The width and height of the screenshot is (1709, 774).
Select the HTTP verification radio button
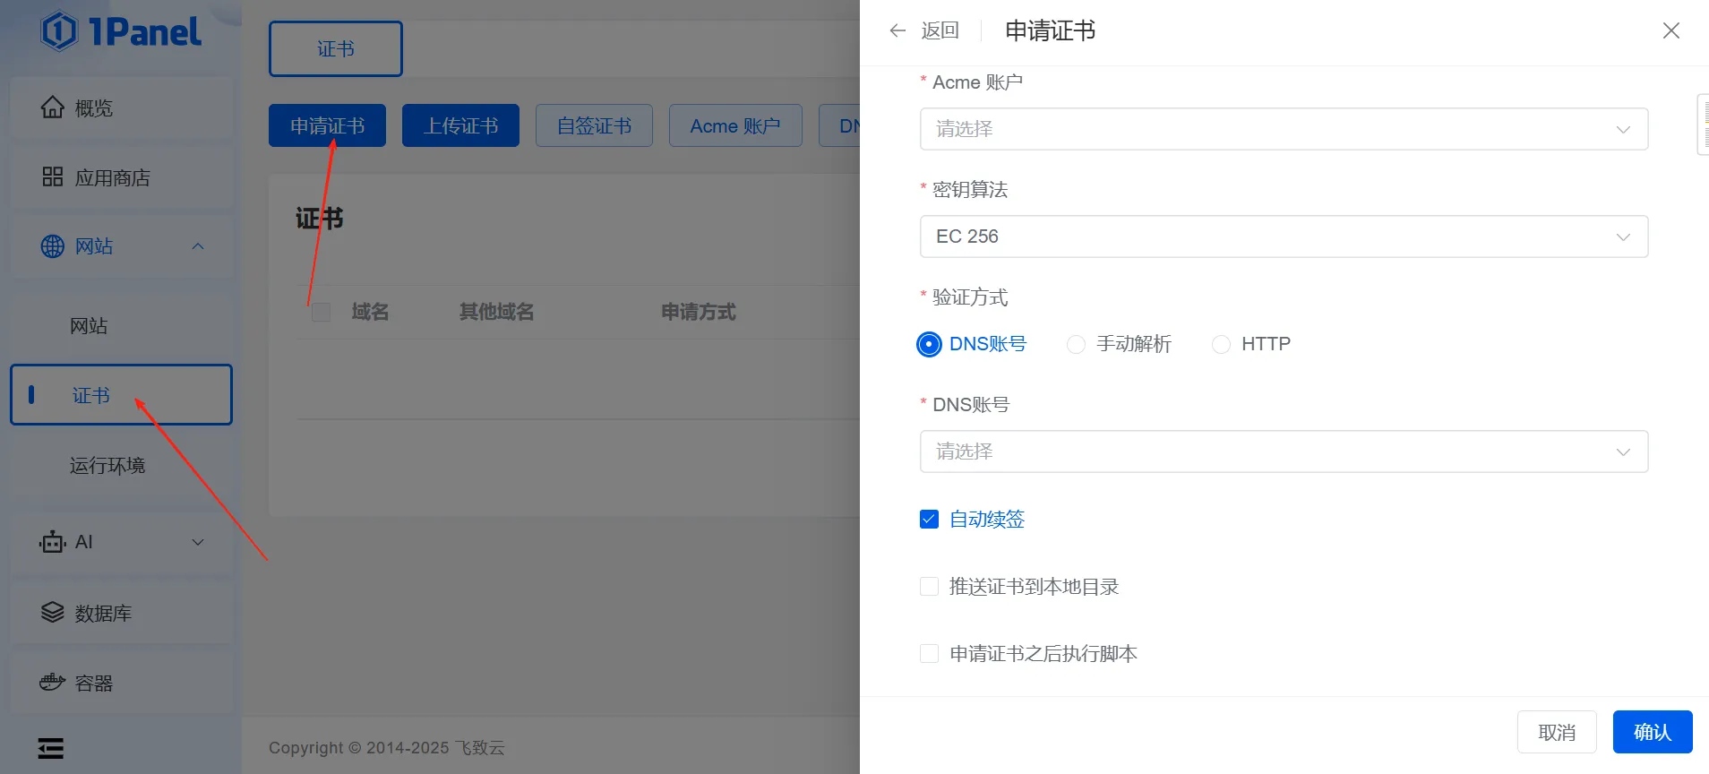[x=1221, y=344]
